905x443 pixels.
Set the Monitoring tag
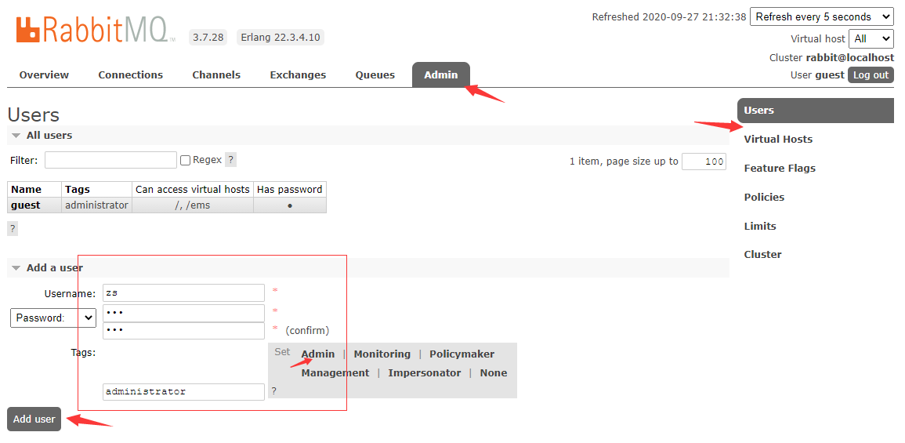[382, 354]
